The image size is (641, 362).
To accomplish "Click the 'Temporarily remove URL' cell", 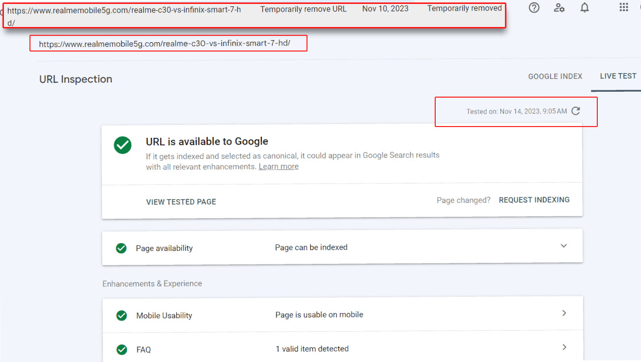I will click(304, 9).
